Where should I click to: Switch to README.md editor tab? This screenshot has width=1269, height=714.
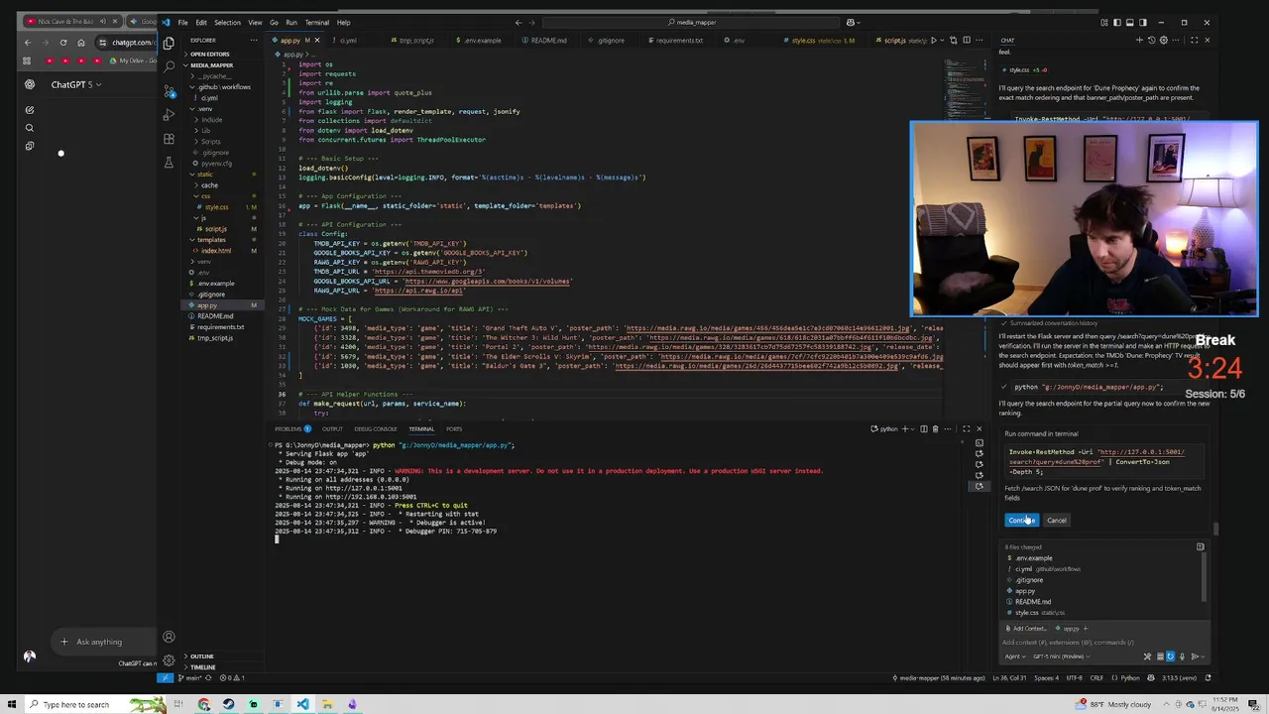pyautogui.click(x=547, y=41)
